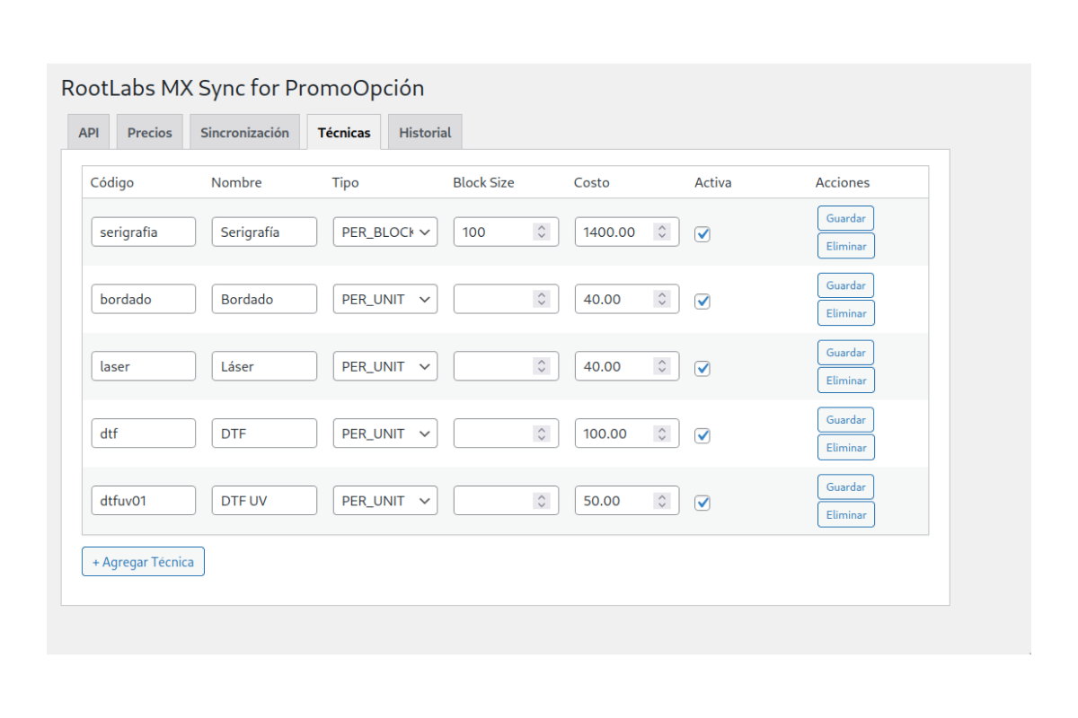This screenshot has width=1078, height=718.
Task: Disable the bordado technique's Activa checkbox
Action: 702,302
